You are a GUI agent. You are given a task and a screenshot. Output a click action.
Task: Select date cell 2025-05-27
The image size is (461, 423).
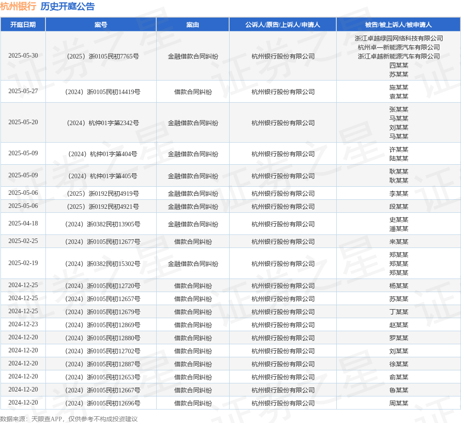click(23, 91)
